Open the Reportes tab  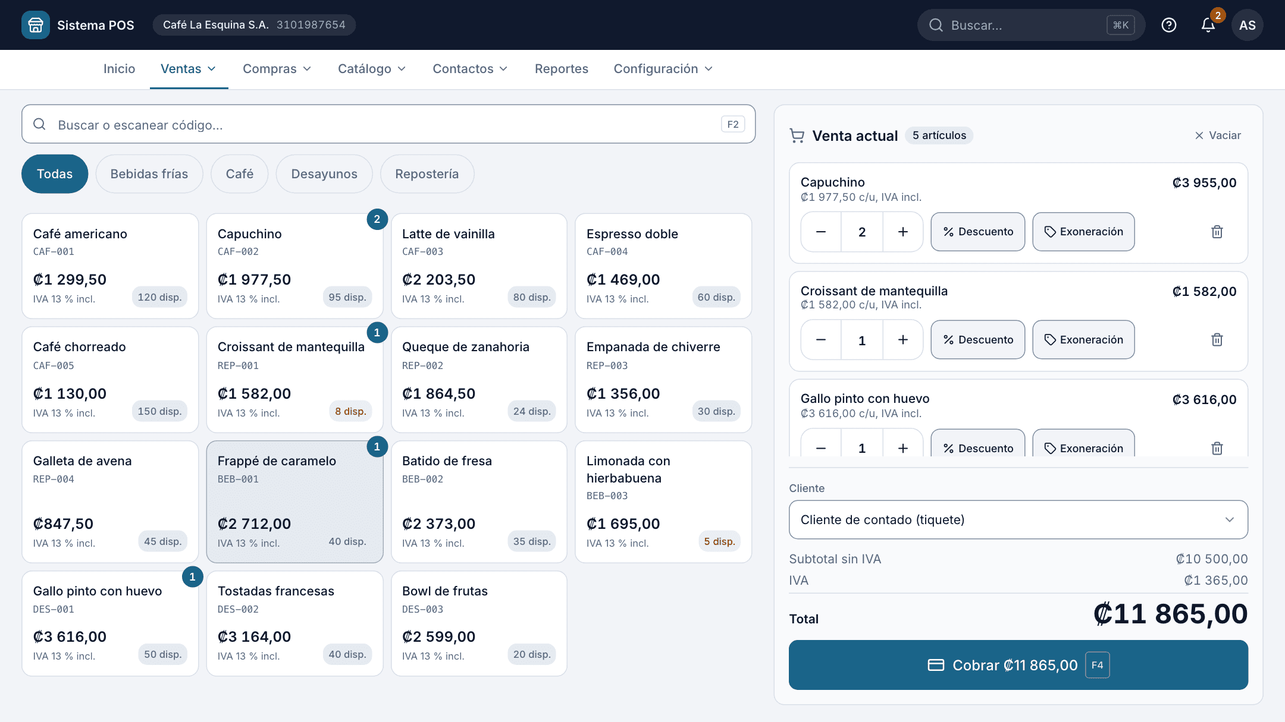pos(562,69)
